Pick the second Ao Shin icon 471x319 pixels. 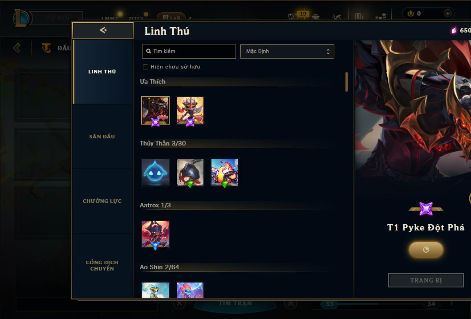click(x=190, y=290)
